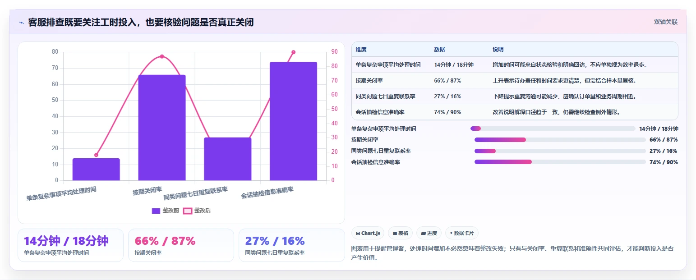Click progress list label 会话抽检信息准确率

point(376,162)
